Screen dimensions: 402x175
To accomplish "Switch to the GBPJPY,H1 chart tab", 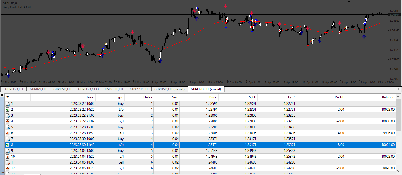I will point(38,89).
